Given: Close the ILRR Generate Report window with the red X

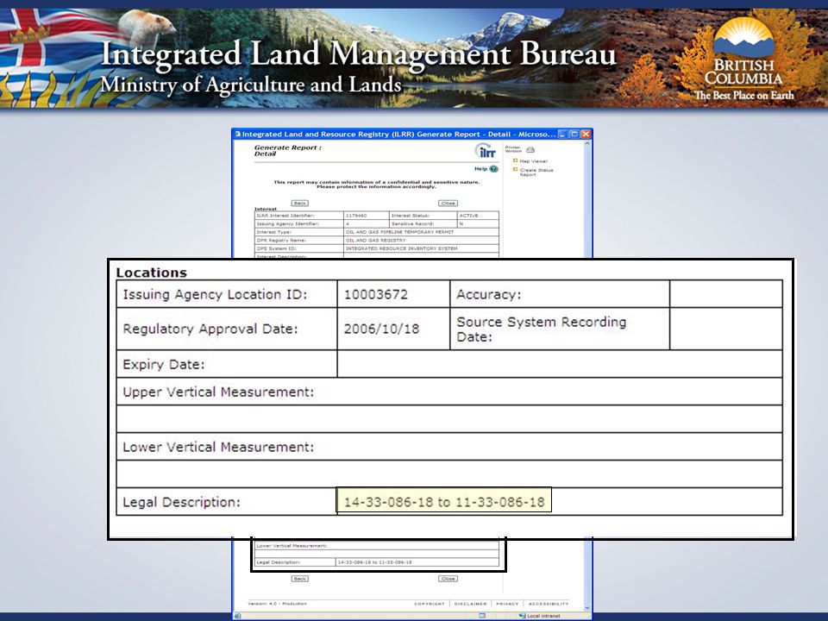Looking at the screenshot, I should (585, 135).
